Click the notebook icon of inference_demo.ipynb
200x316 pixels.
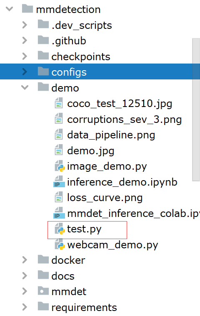point(59,182)
